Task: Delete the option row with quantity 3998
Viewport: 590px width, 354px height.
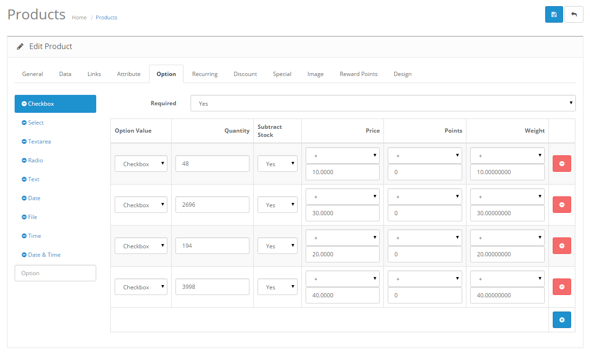Action: tap(562, 287)
